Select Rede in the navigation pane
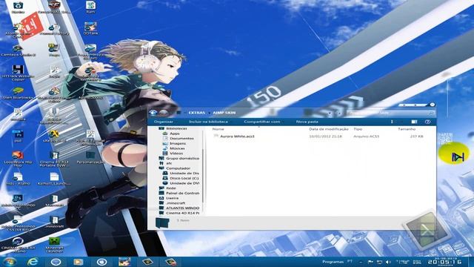This screenshot has height=267, width=474. coord(171,188)
